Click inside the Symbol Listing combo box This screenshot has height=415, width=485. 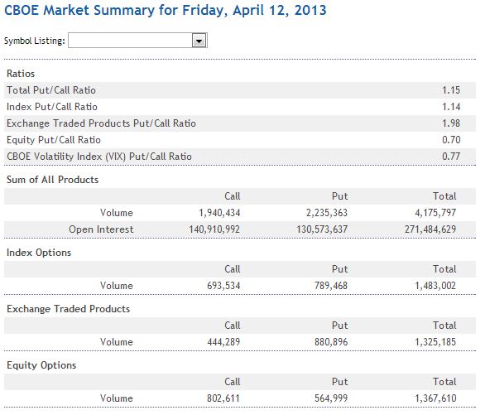click(x=137, y=41)
